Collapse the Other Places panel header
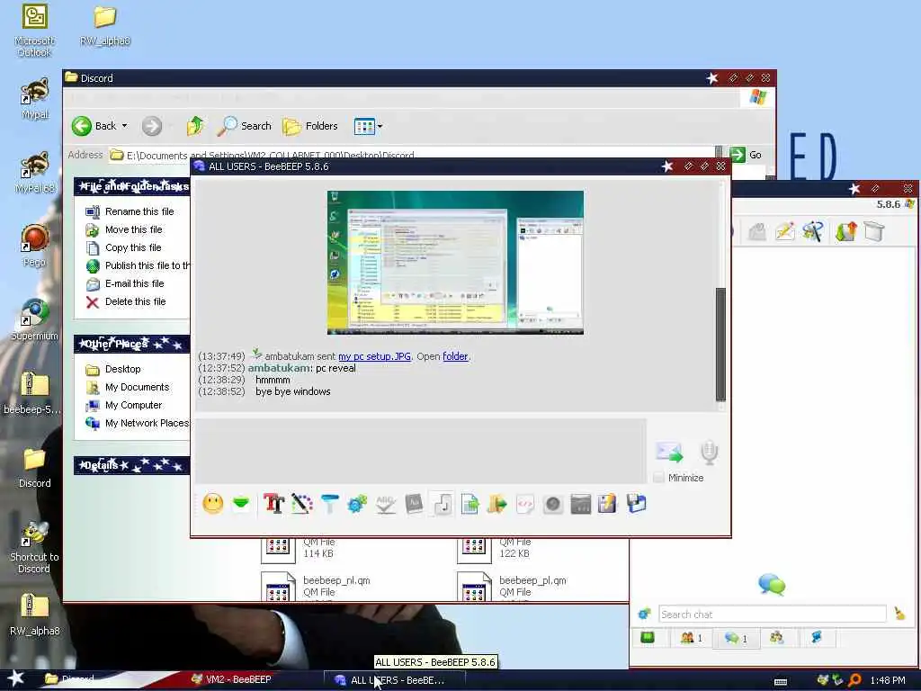The width and height of the screenshot is (921, 691). (131, 344)
